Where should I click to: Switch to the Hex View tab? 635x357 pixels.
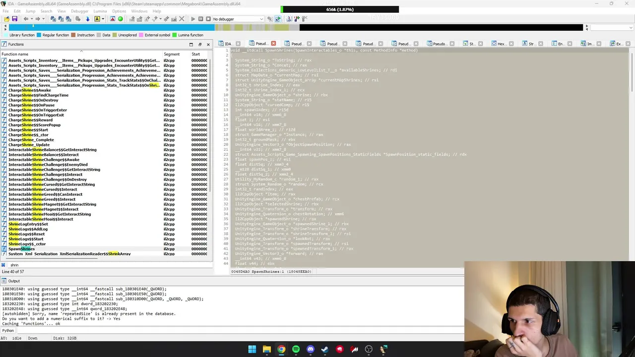(501, 44)
